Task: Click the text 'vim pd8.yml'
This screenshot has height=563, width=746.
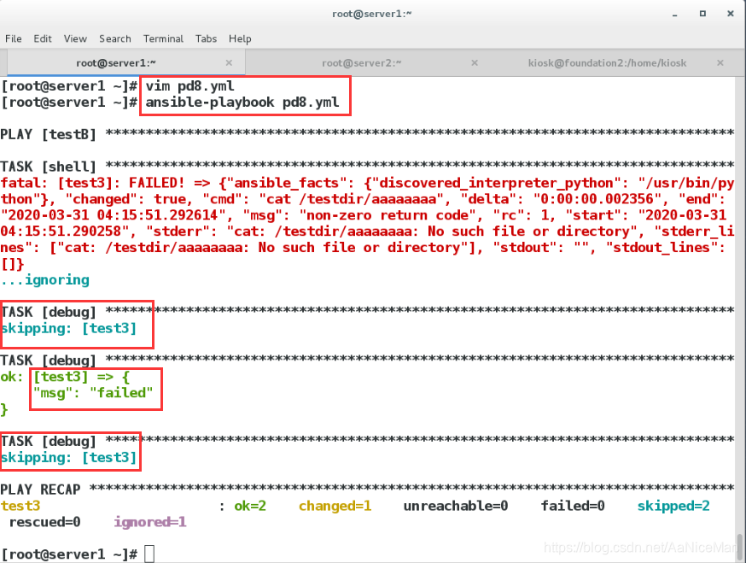Action: click(x=189, y=86)
